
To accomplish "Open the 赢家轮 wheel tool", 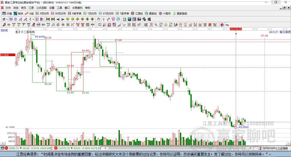I will coord(151,14).
